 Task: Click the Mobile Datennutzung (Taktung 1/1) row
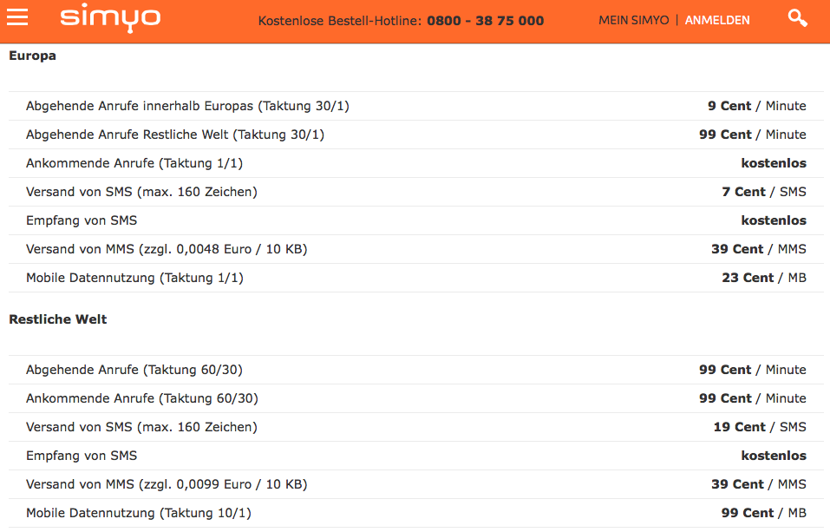pos(134,278)
